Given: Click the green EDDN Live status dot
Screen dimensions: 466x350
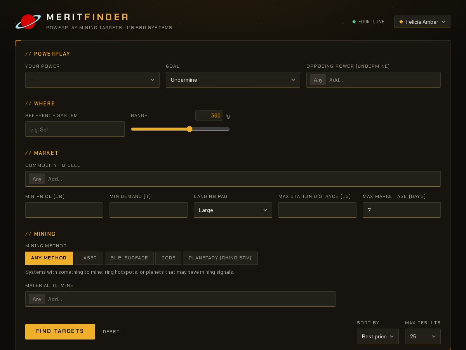Looking at the screenshot, I should [354, 22].
